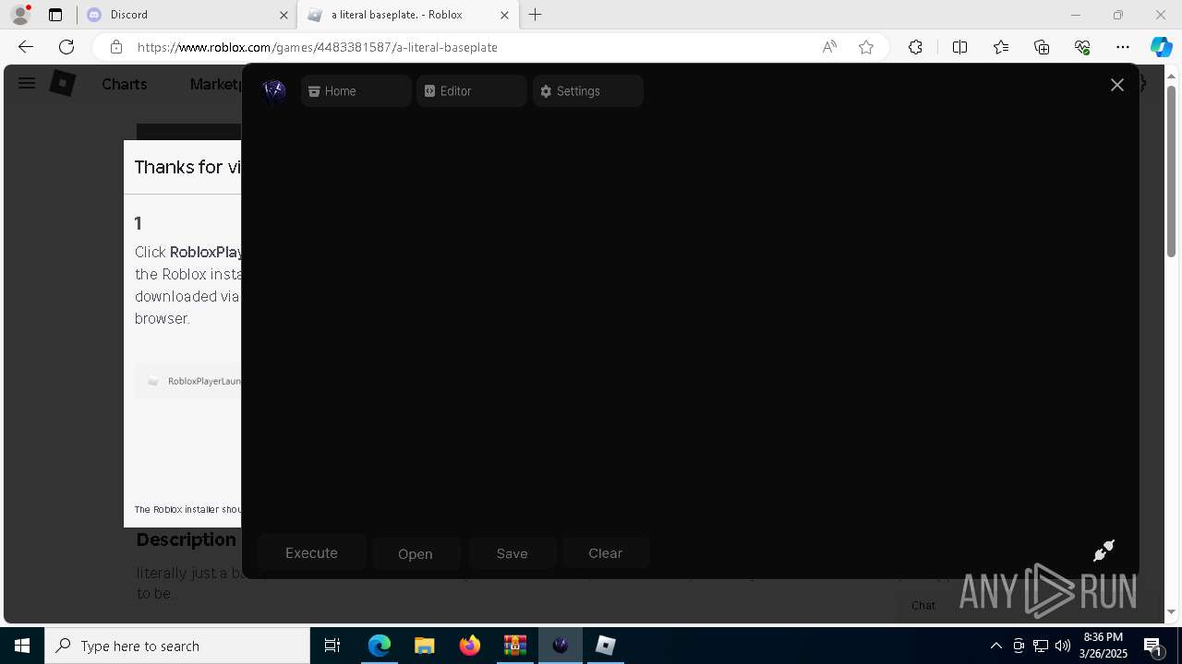Show hidden system tray icons
This screenshot has width=1182, height=664.
coord(995,646)
